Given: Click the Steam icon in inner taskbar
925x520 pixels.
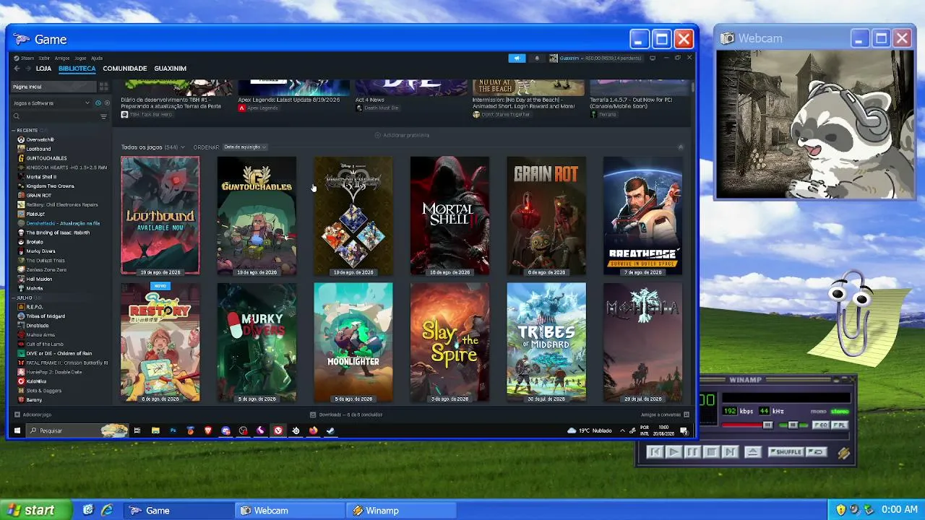Looking at the screenshot, I should (330, 430).
